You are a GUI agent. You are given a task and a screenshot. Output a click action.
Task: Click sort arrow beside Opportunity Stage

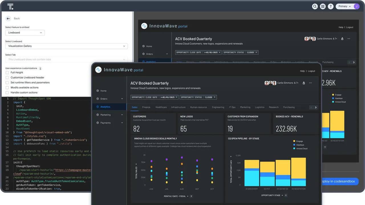click(x=286, y=195)
